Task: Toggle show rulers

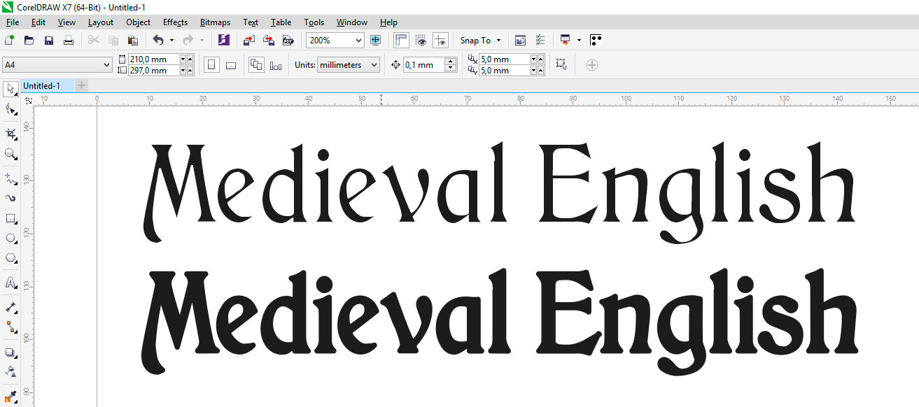Action: (x=401, y=41)
